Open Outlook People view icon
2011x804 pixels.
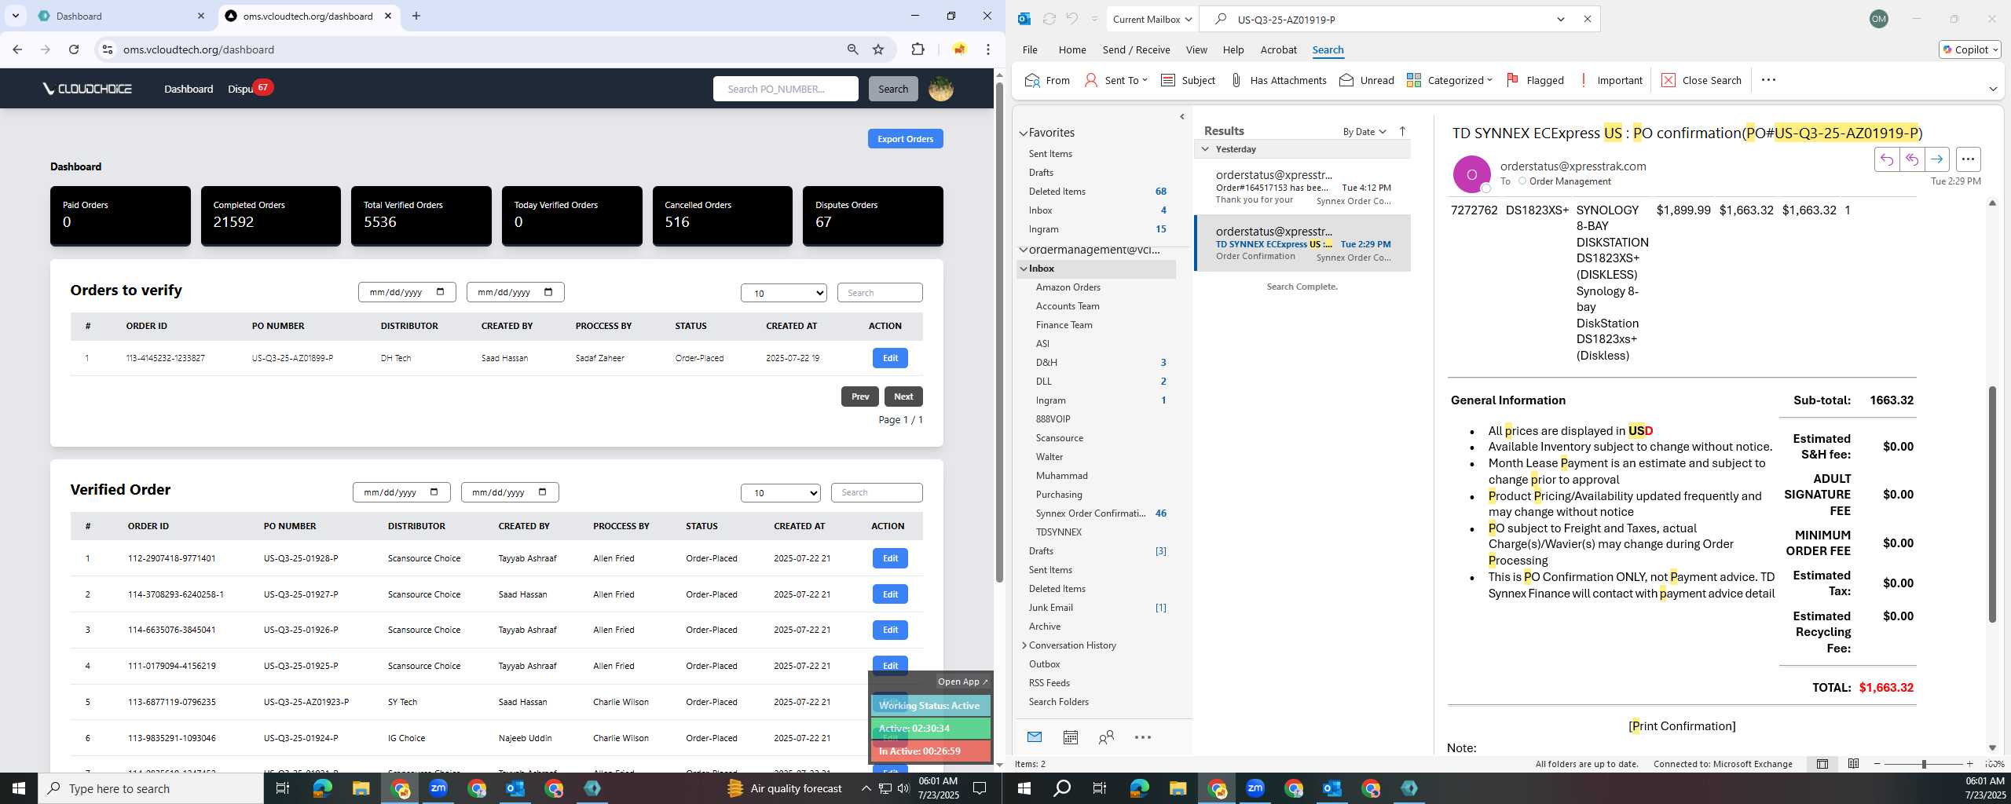[x=1106, y=737]
